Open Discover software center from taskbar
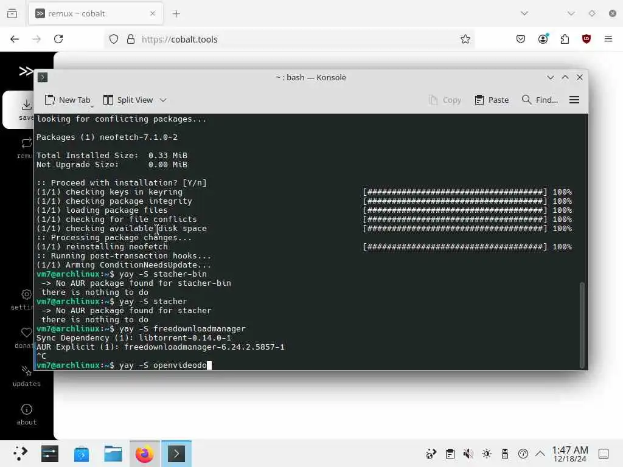Image resolution: width=623 pixels, height=467 pixels. pyautogui.click(x=82, y=454)
